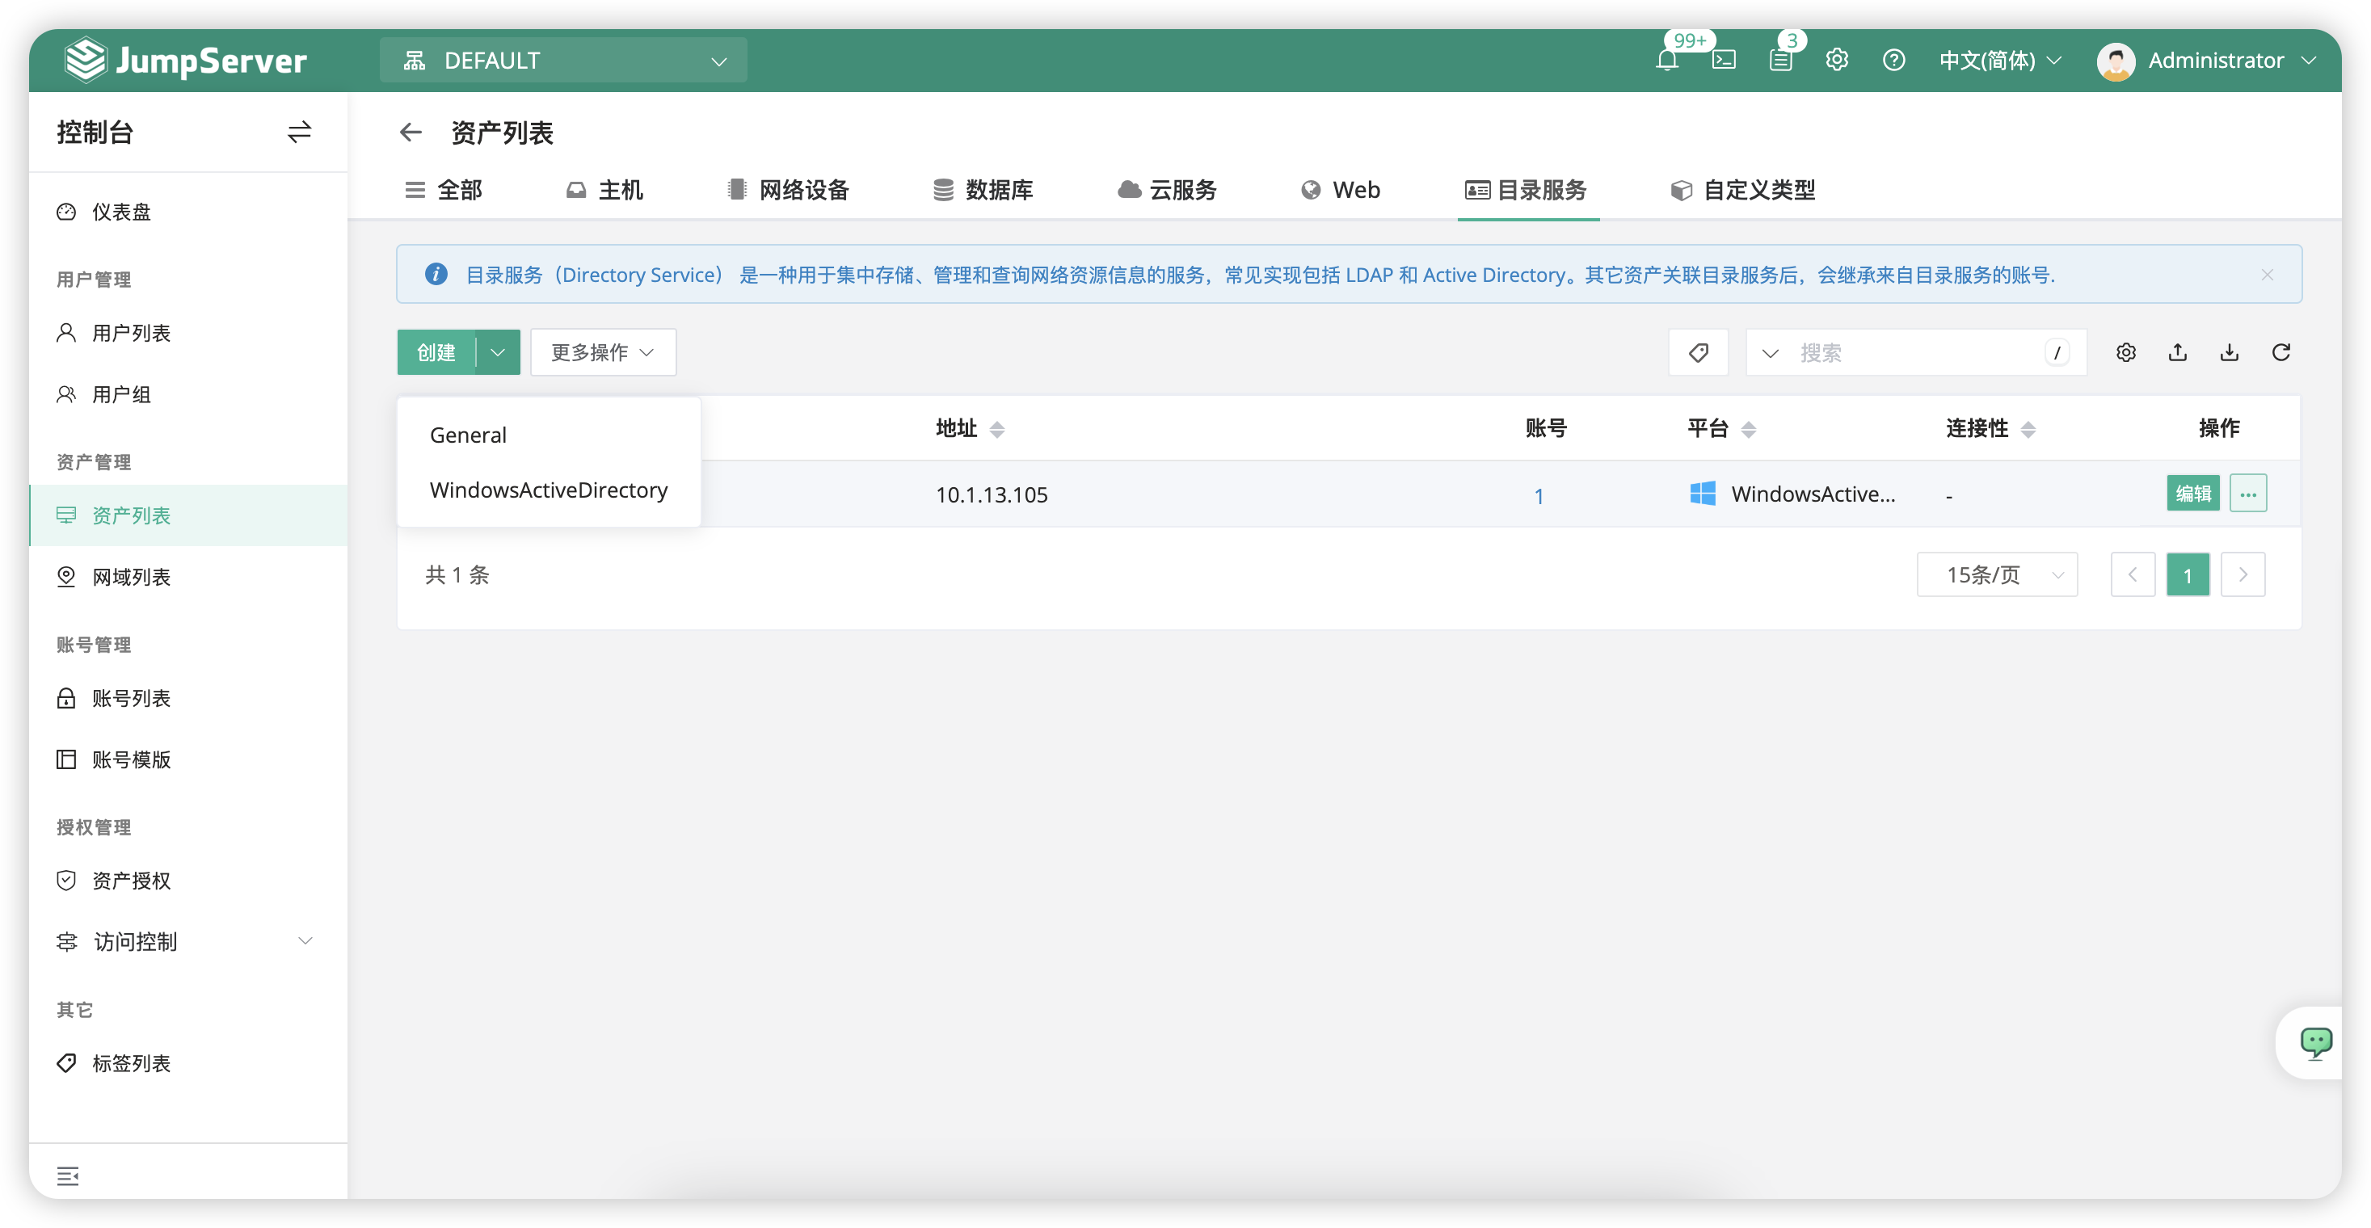The image size is (2371, 1228).
Task: Click the refresh table icon
Action: coord(2280,352)
